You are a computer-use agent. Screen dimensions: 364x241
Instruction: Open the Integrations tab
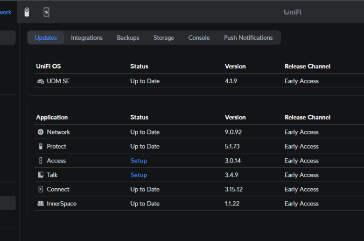coord(87,38)
